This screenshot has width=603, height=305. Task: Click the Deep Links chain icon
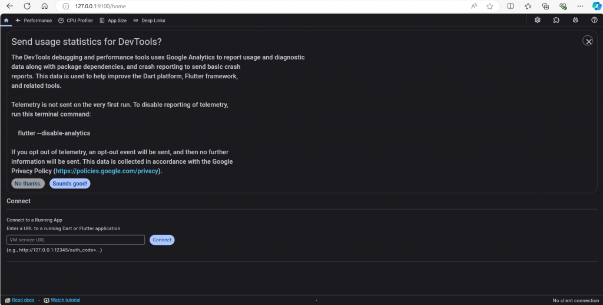(x=136, y=21)
